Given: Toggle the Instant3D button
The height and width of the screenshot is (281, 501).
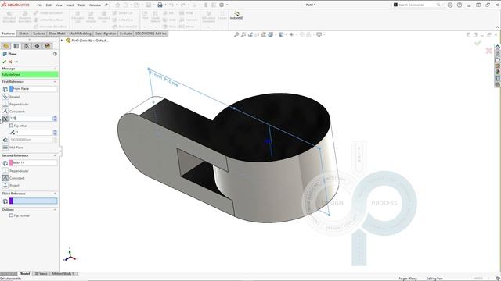Looking at the screenshot, I should [236, 16].
